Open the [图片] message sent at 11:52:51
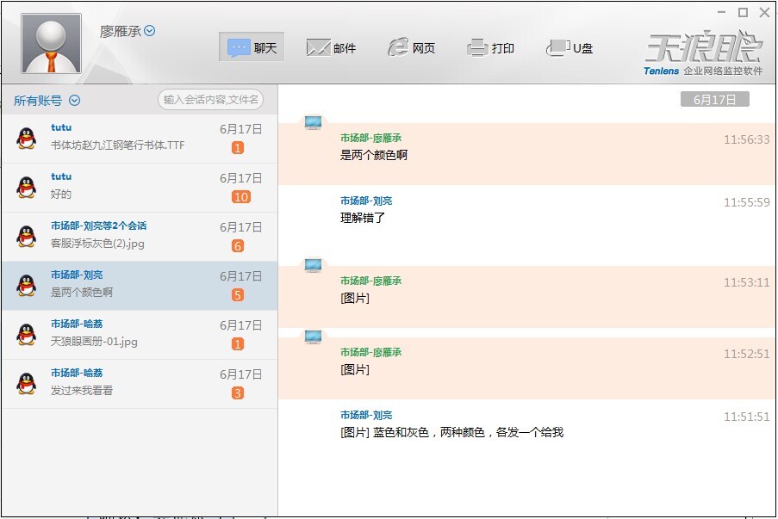Viewport: 778px width, 519px height. pyautogui.click(x=355, y=370)
